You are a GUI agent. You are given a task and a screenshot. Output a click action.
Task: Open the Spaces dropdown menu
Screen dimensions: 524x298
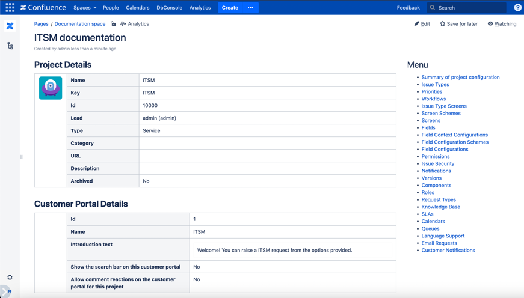tap(85, 8)
